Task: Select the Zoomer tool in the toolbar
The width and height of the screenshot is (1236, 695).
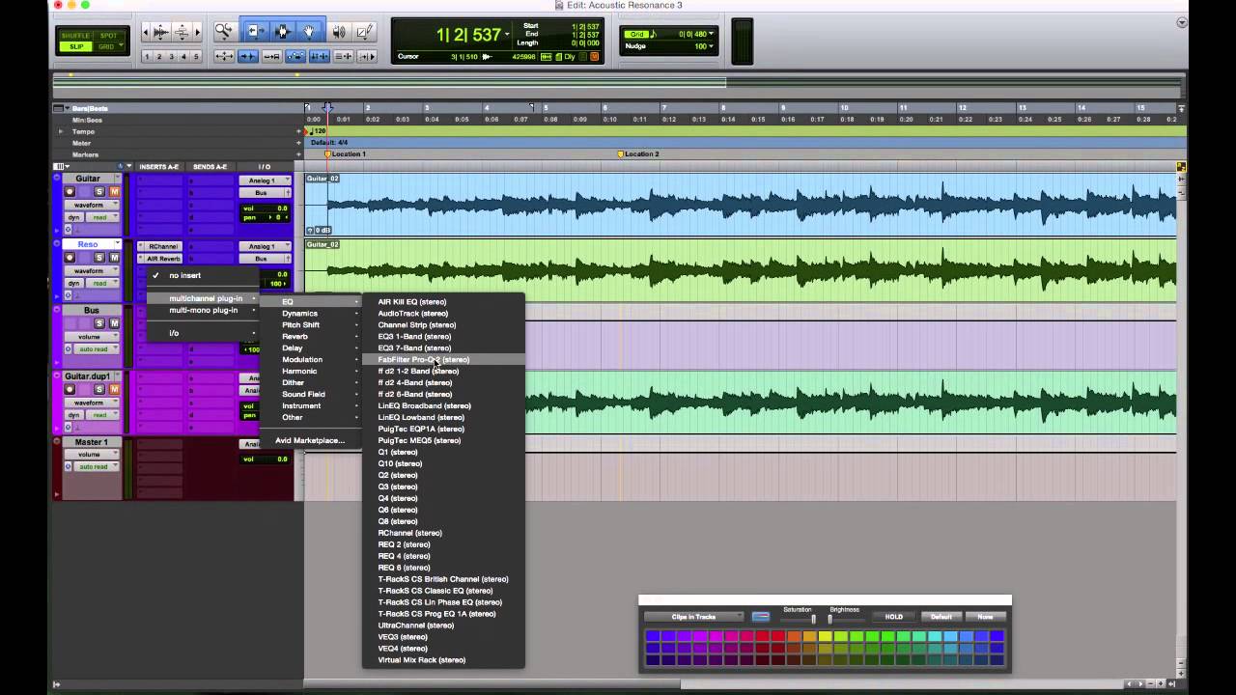Action: coord(224,32)
